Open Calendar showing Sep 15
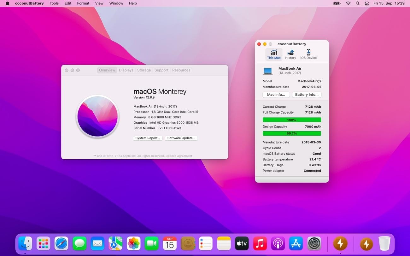 [170, 243]
